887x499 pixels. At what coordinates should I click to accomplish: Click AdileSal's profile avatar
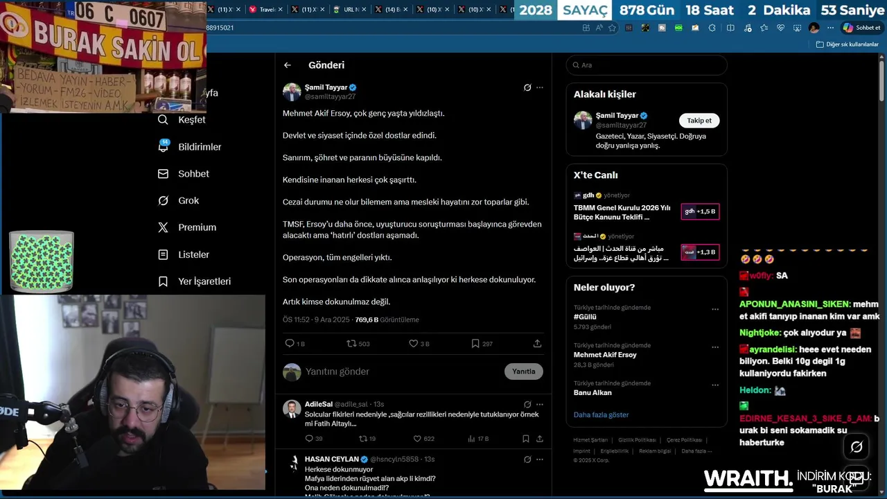(292, 408)
